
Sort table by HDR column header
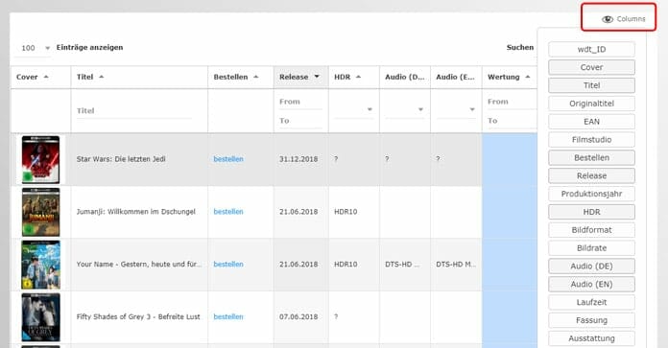click(353, 77)
